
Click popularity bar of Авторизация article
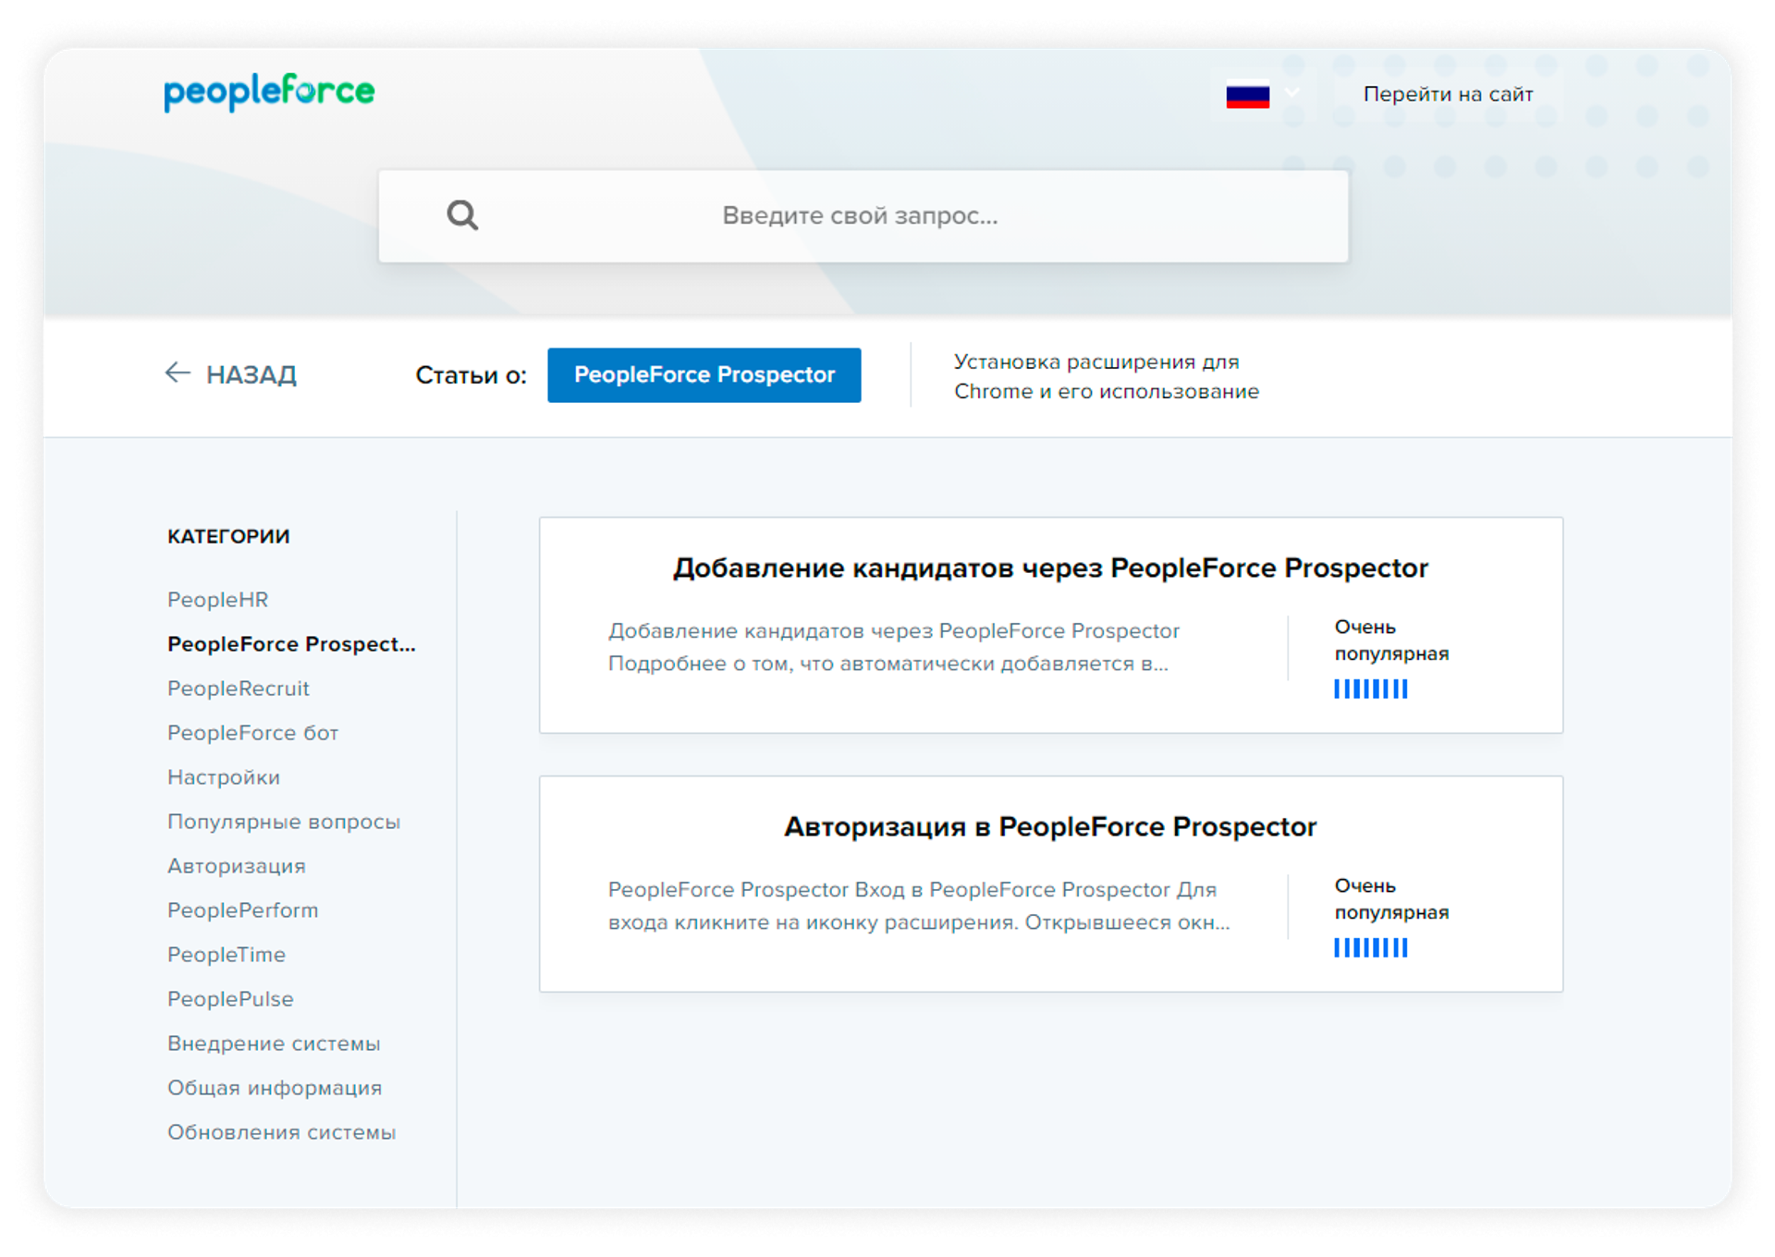[1370, 947]
